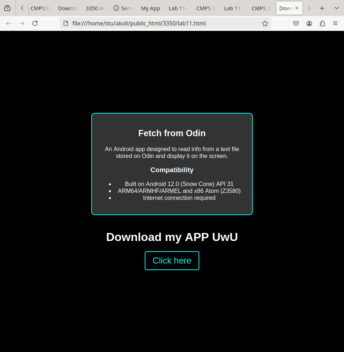Image resolution: width=344 pixels, height=352 pixels.
Task: Open a new tab
Action: tap(322, 8)
